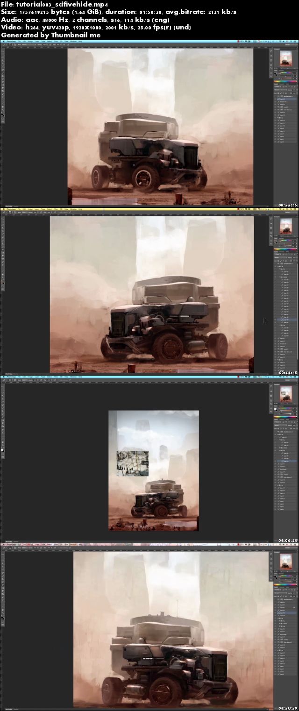Click the black foreground swatch in 00:22:15 Color panel
This screenshot has width=299, height=711.
(x=275, y=73)
